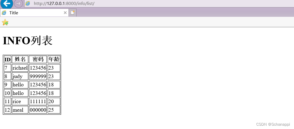Image resolution: width=294 pixels, height=129 pixels.
Task: Click the ID column header
Action: [7, 59]
